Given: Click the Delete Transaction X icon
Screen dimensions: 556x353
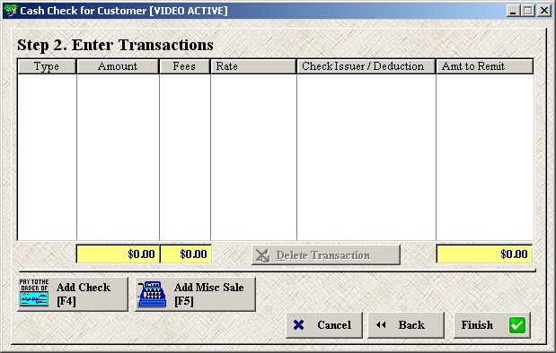Looking at the screenshot, I should [263, 255].
